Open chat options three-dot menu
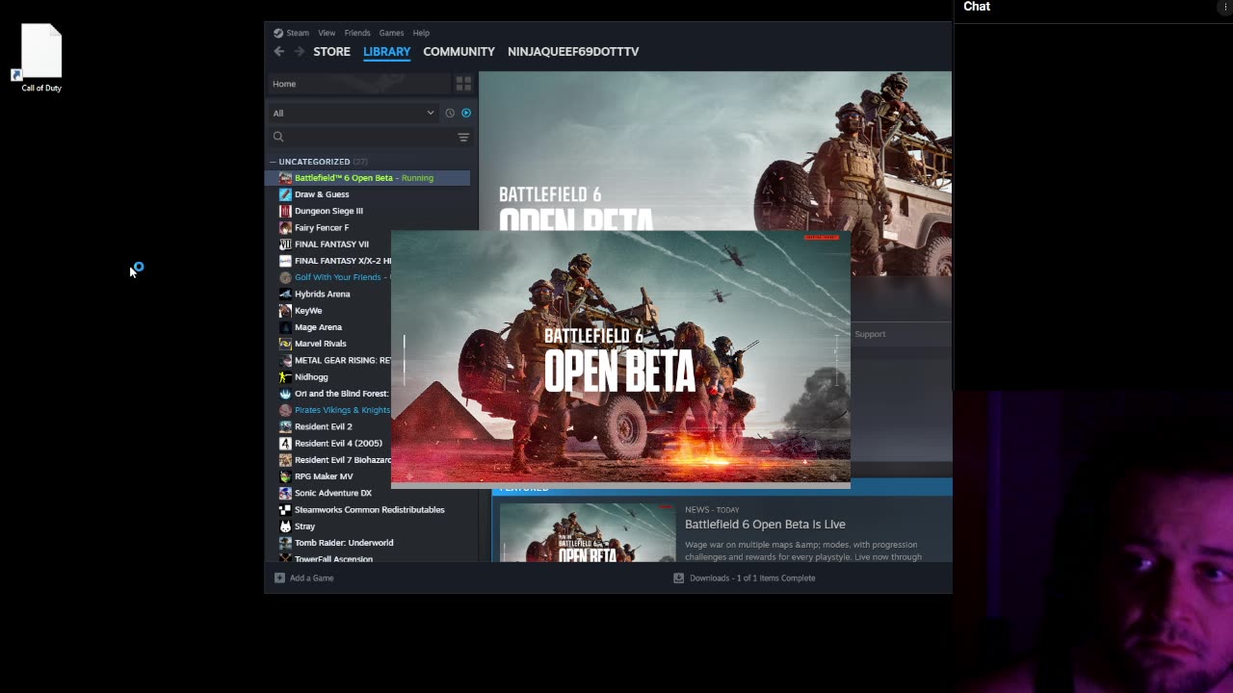 pyautogui.click(x=1225, y=7)
